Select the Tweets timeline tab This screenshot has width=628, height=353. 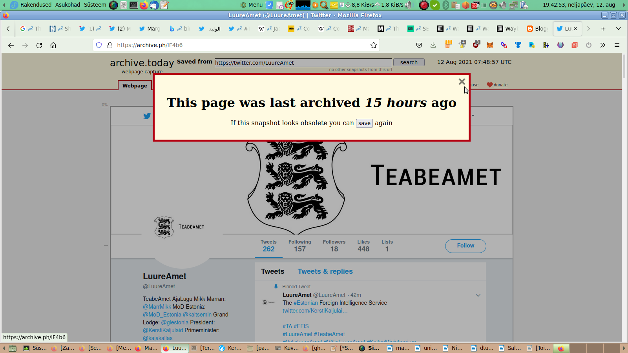click(272, 271)
